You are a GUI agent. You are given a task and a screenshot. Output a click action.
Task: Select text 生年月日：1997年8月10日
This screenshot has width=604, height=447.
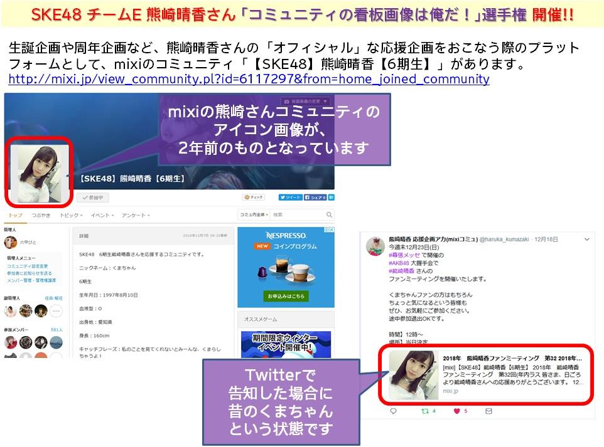108,295
